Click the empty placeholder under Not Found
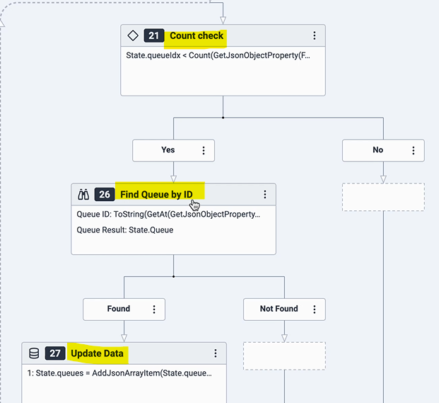This screenshot has width=439, height=403. (284, 356)
